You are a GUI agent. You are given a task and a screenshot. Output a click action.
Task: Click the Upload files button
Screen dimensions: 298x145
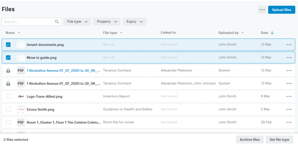[281, 10]
